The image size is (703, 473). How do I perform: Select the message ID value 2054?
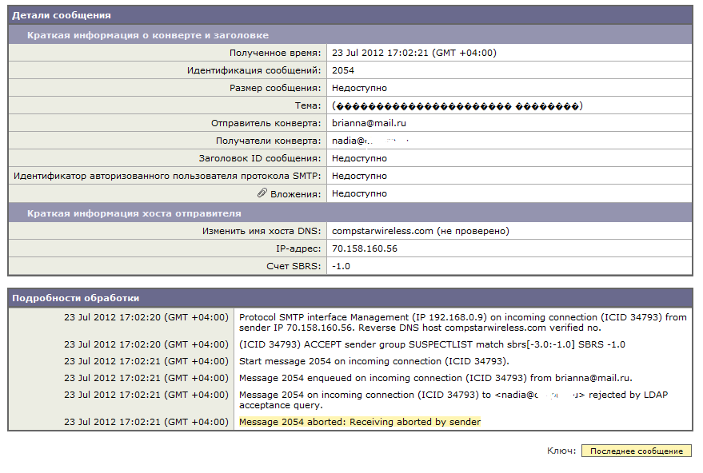pos(343,70)
